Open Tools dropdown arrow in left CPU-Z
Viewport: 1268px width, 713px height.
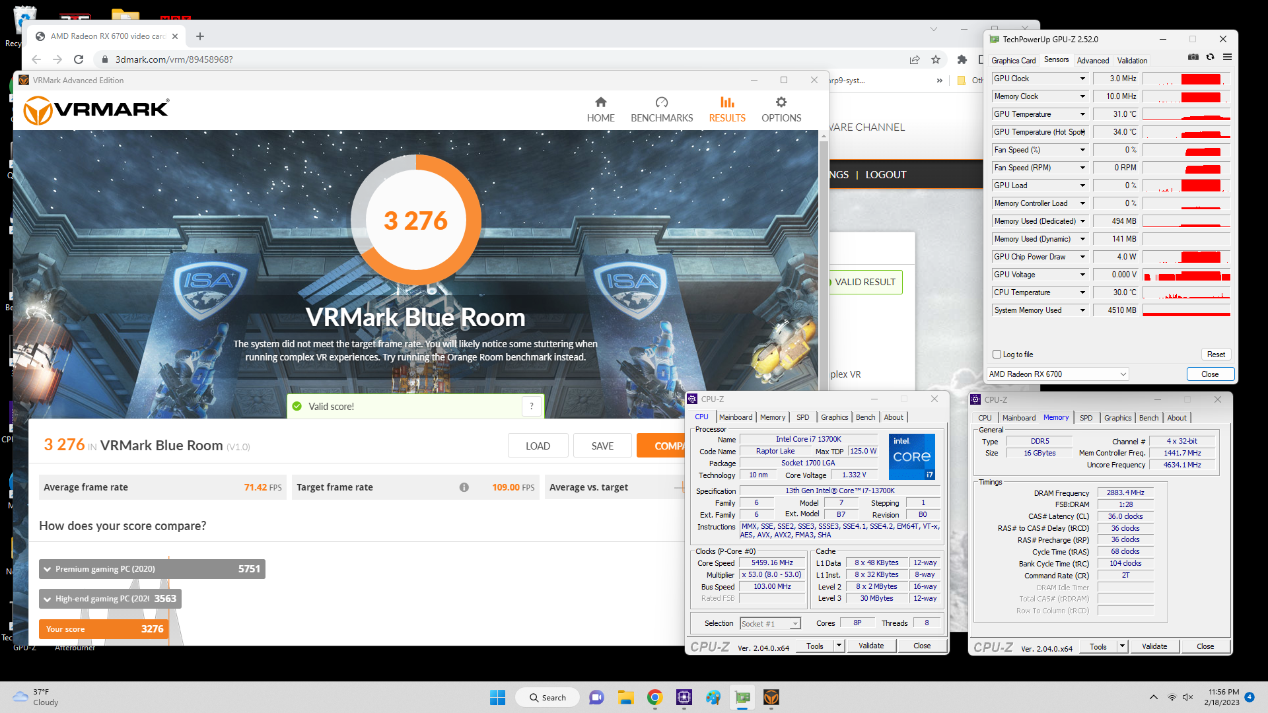coord(839,646)
